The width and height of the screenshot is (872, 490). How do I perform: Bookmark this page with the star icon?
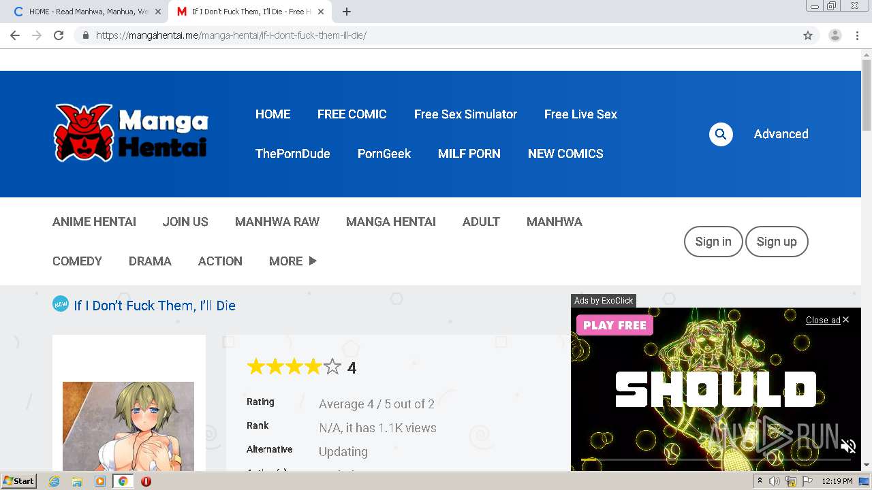coord(808,35)
